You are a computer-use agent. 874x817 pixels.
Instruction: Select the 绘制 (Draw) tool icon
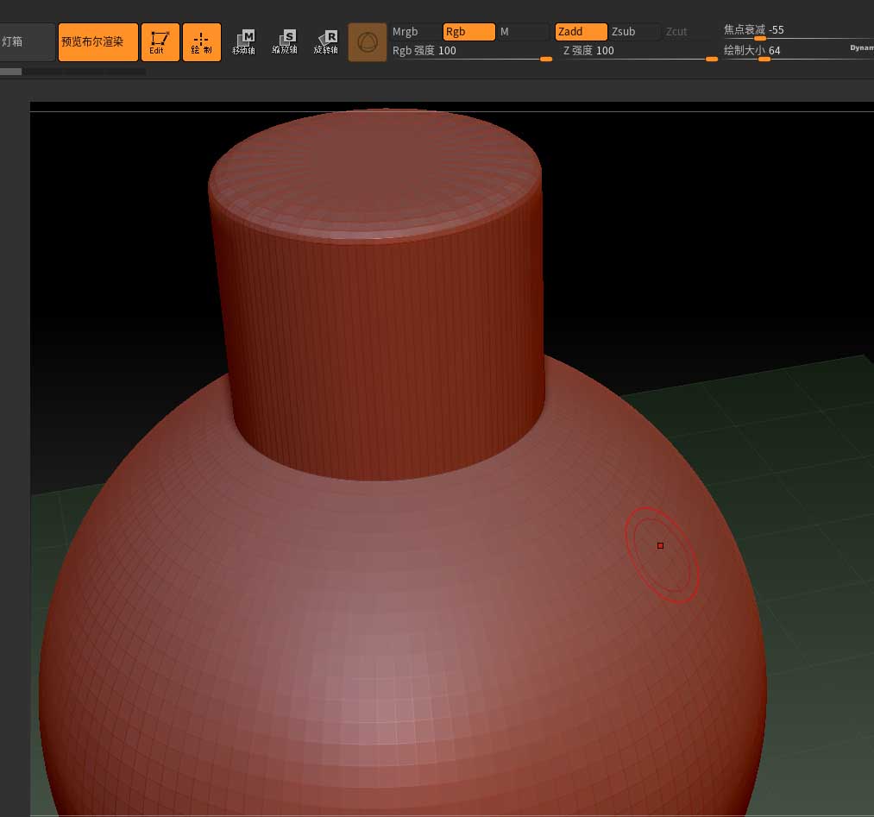pos(201,42)
